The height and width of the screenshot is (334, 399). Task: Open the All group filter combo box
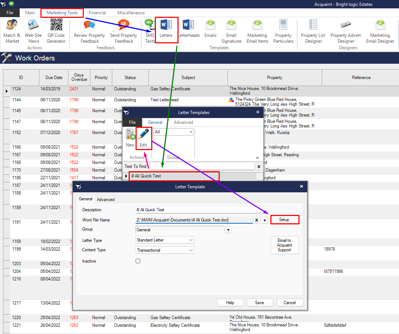173,132
